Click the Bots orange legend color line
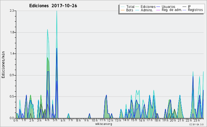The image size is (207, 127). point(122,10)
